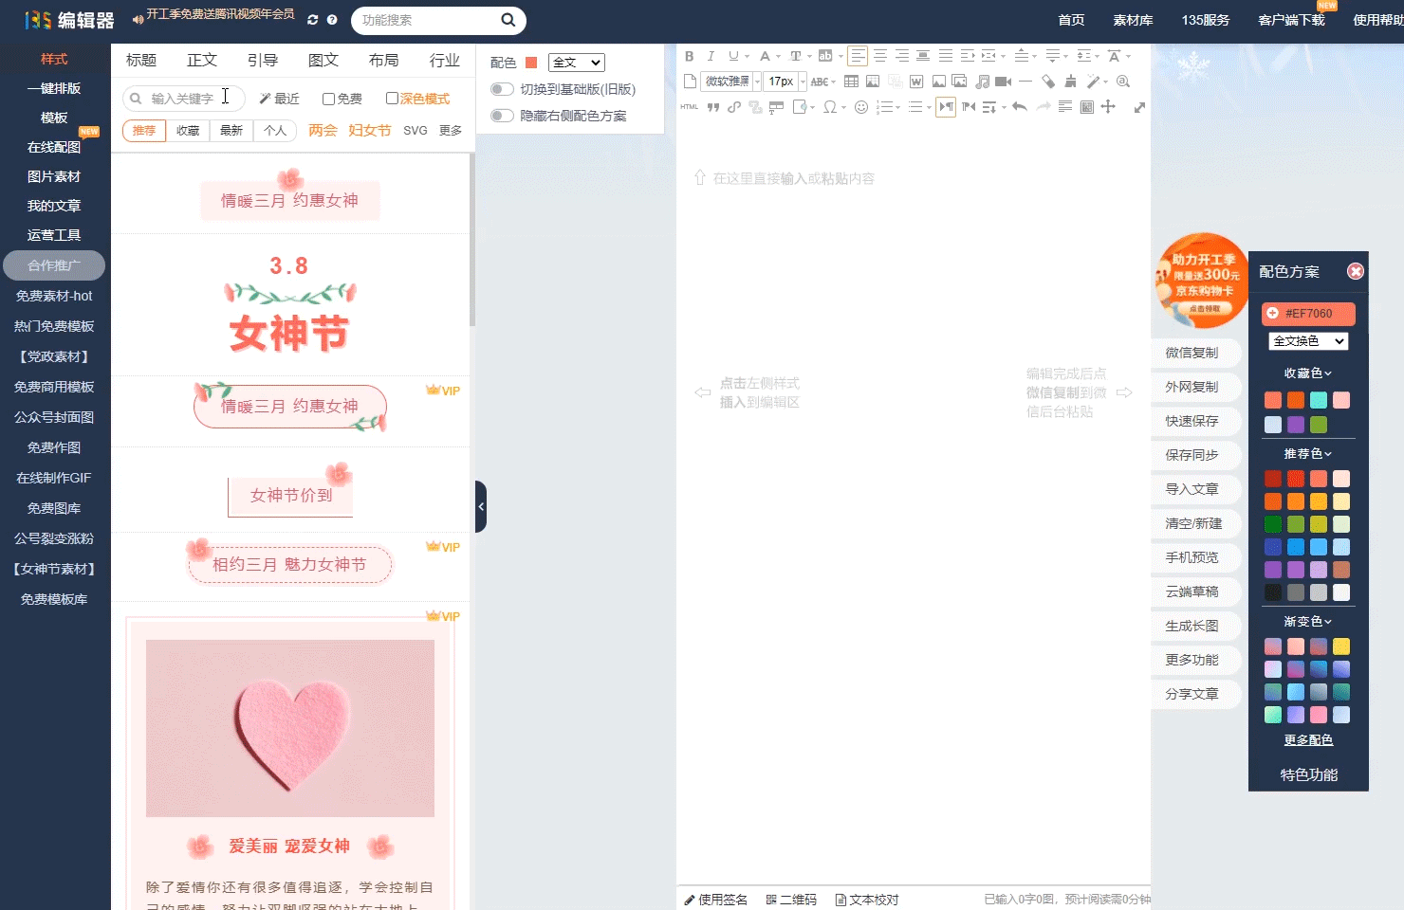Click the 微信复制 button
1404x910 pixels.
[1195, 353]
